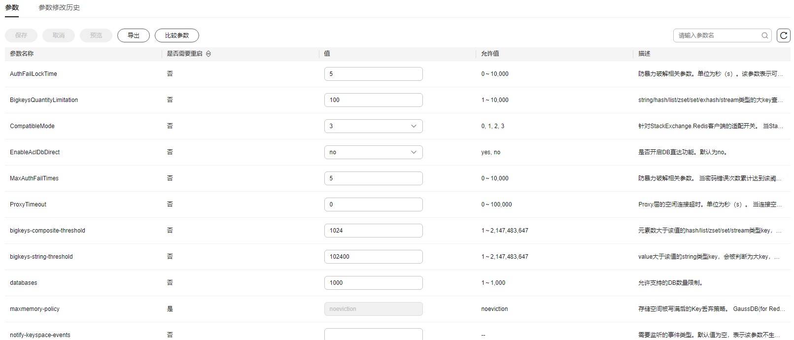Image resolution: width=794 pixels, height=340 pixels.
Task: Sort by restart-required column icon
Action: (208, 54)
